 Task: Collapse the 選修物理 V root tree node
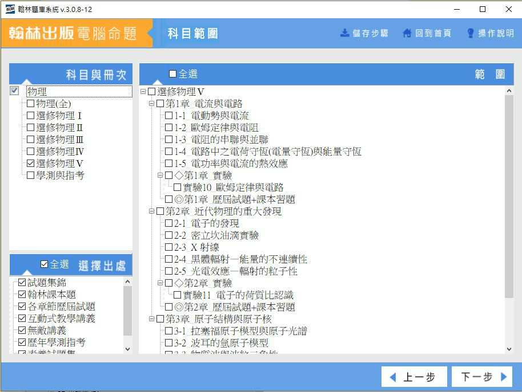(143, 91)
